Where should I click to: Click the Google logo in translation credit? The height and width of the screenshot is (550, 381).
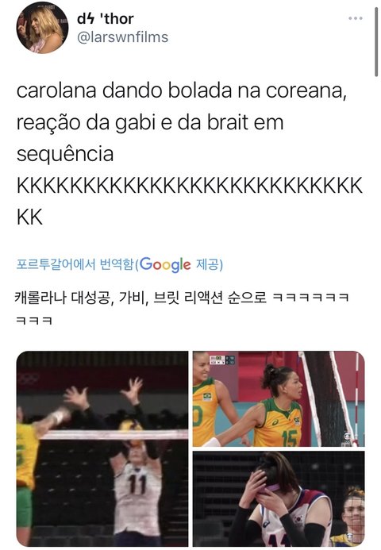[x=165, y=265]
